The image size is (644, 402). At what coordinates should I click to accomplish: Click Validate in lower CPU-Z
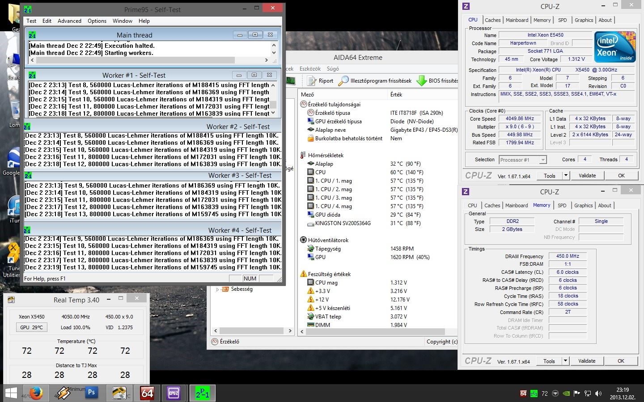(x=587, y=361)
